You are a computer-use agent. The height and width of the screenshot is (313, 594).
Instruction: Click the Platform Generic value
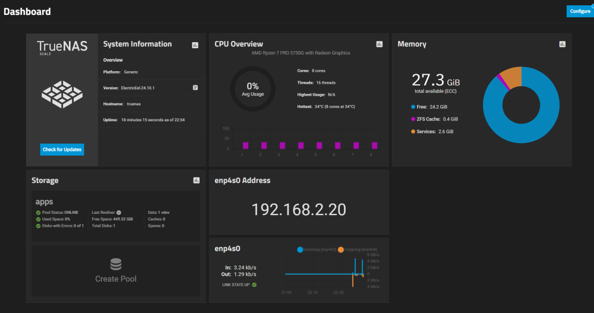tap(131, 72)
